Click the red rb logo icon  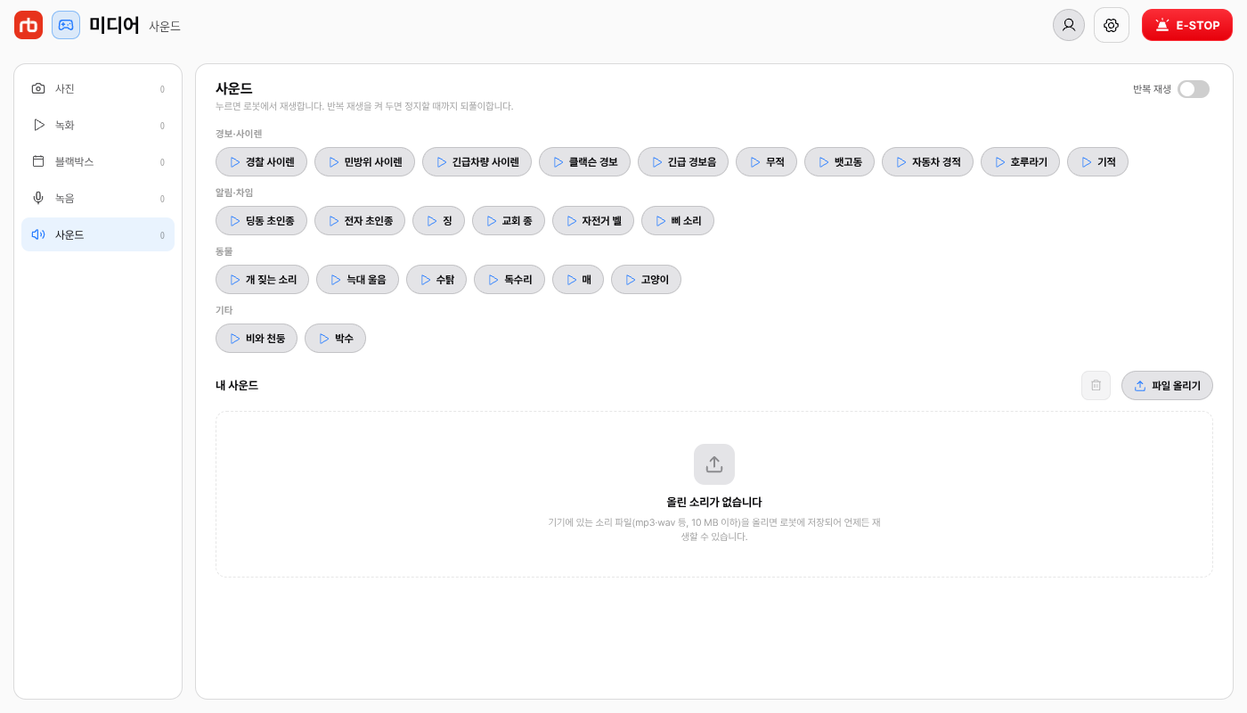click(29, 25)
